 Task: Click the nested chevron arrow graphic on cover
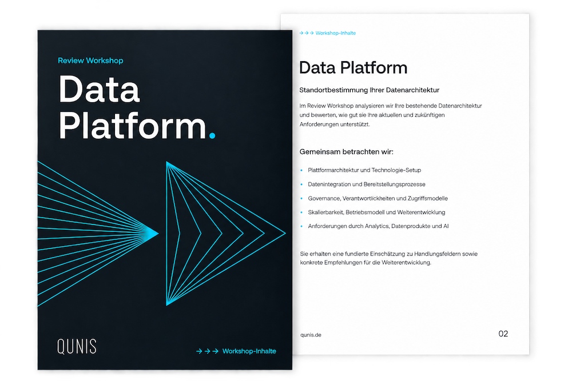(x=225, y=234)
